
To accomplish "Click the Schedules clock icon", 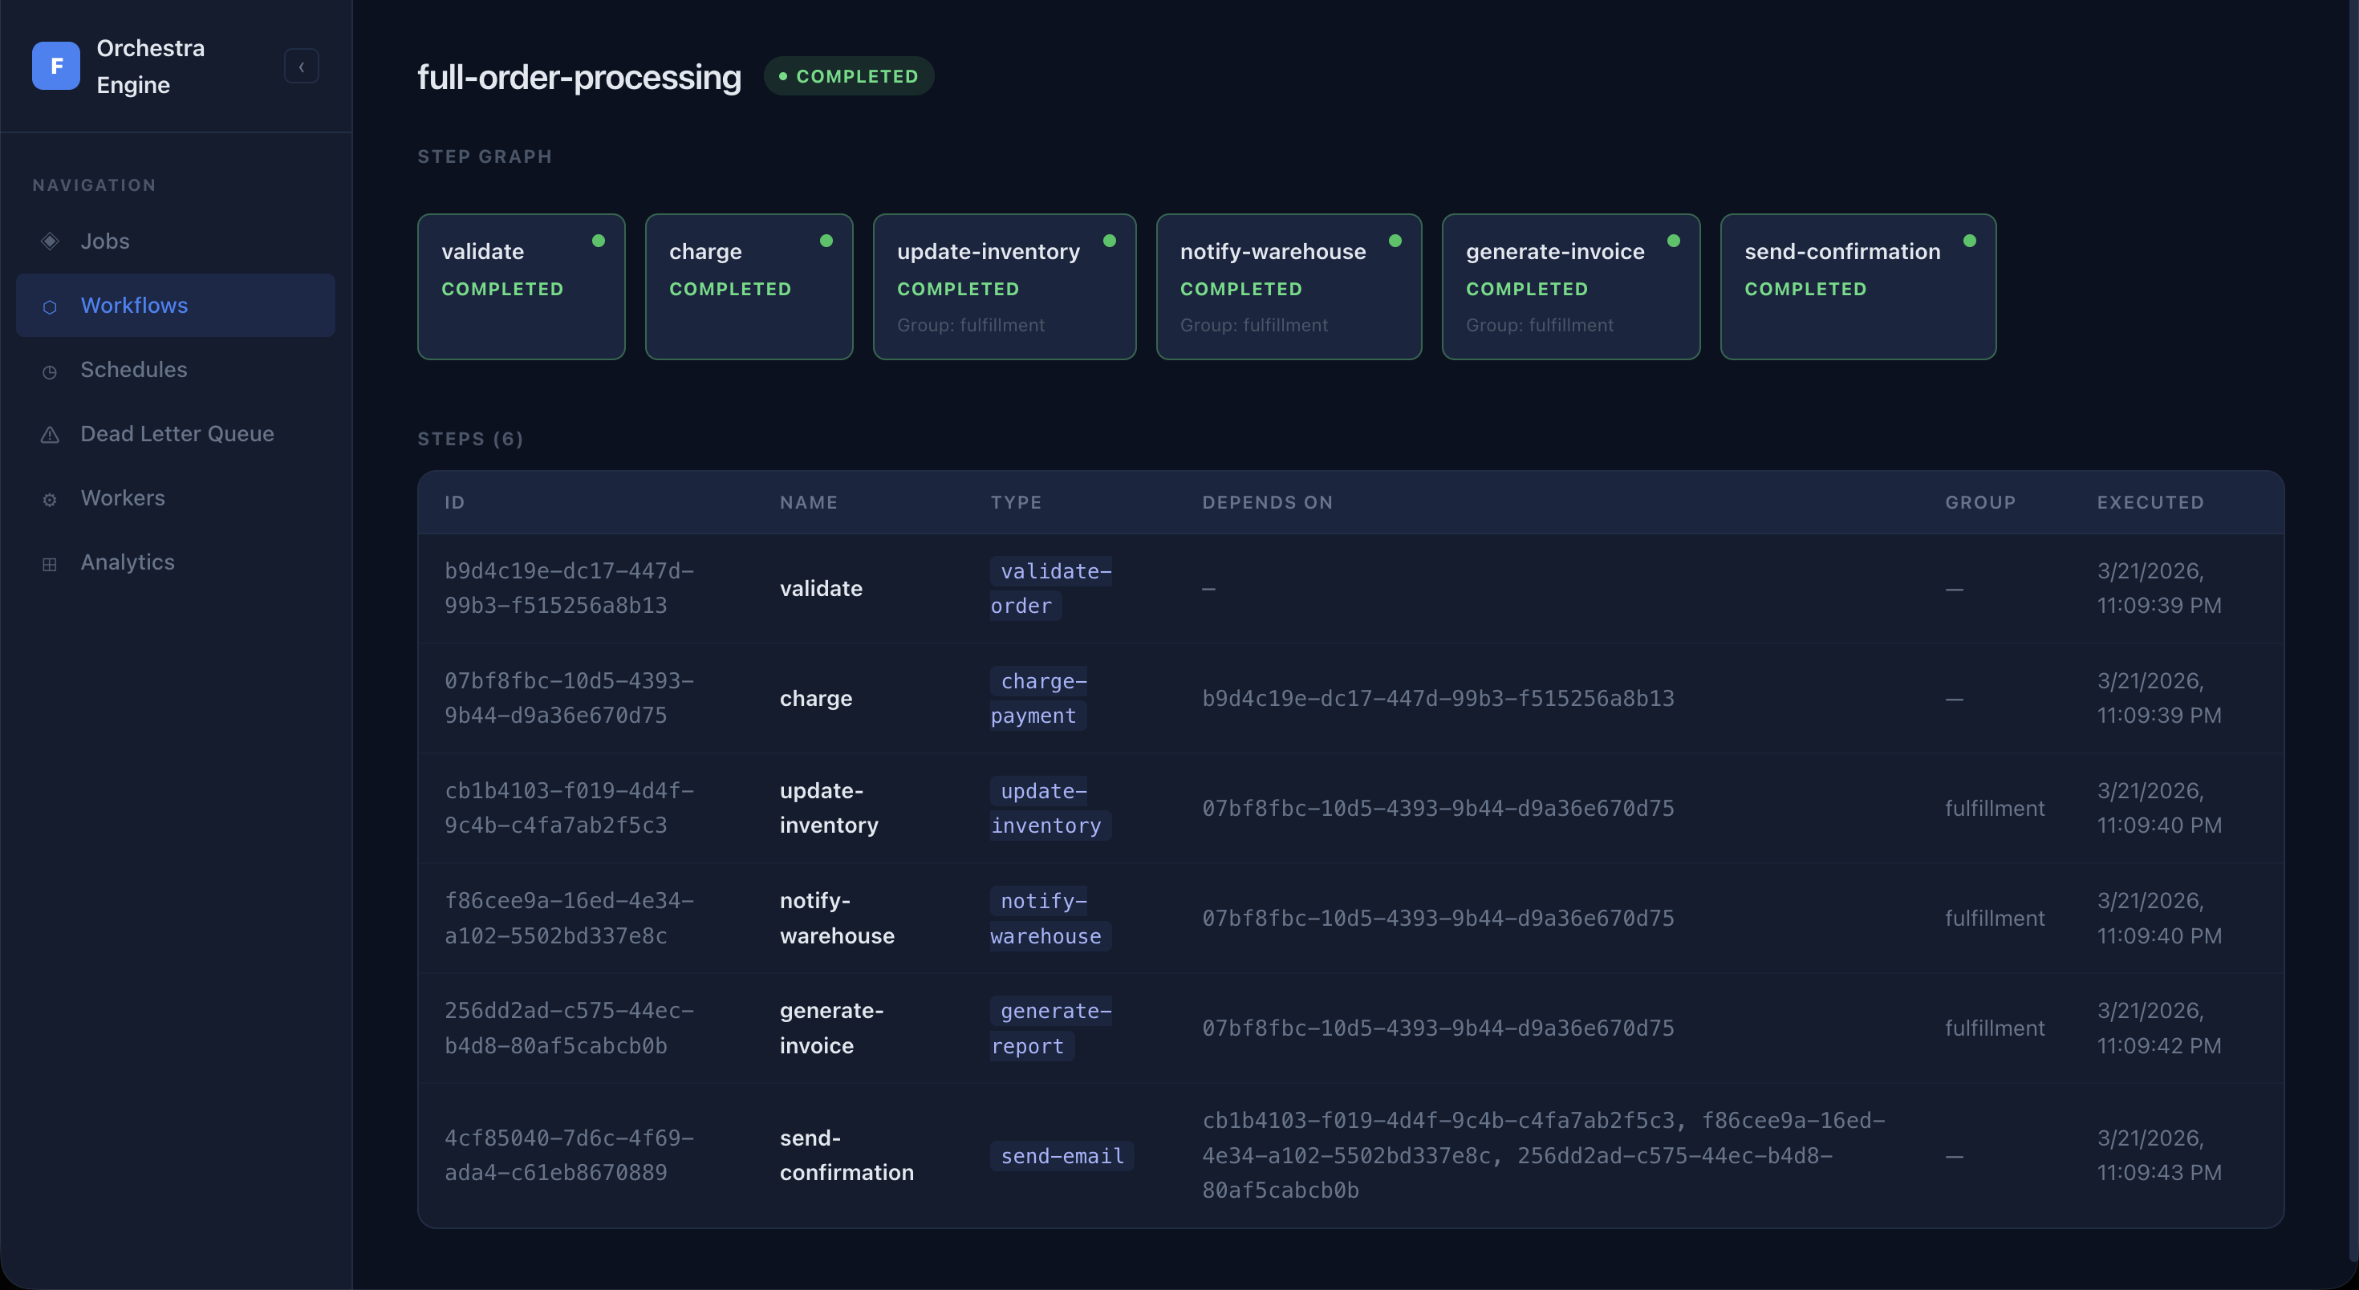I will pos(50,371).
